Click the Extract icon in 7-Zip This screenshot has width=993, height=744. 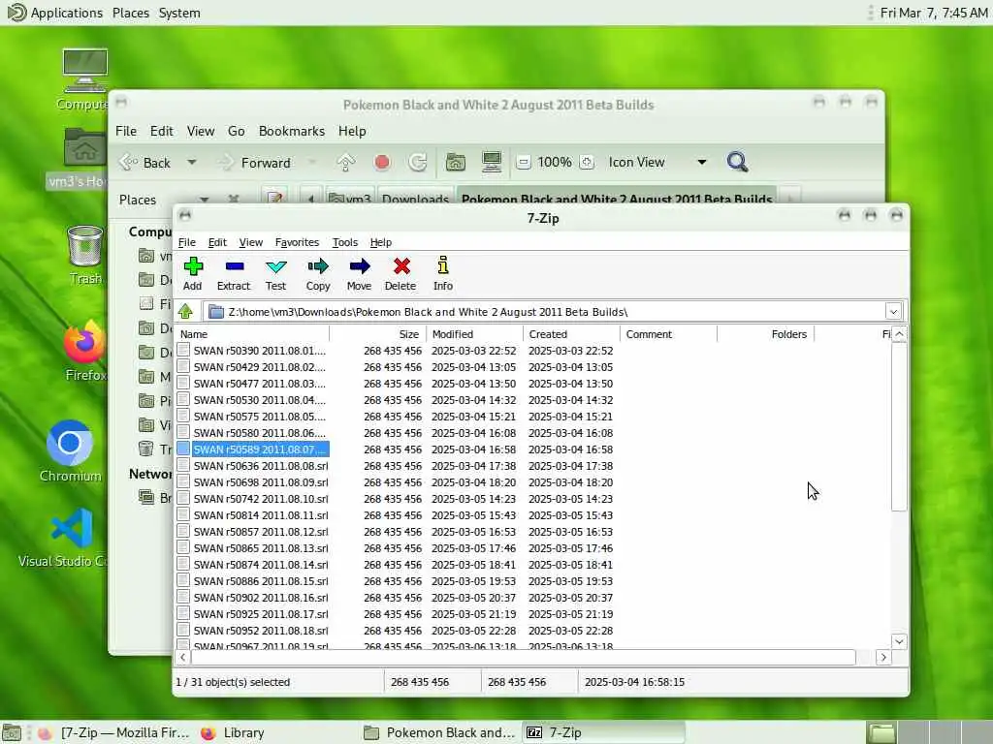pos(235,266)
